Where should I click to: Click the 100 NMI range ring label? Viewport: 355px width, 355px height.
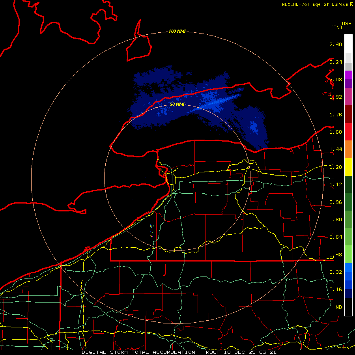pyautogui.click(x=177, y=31)
